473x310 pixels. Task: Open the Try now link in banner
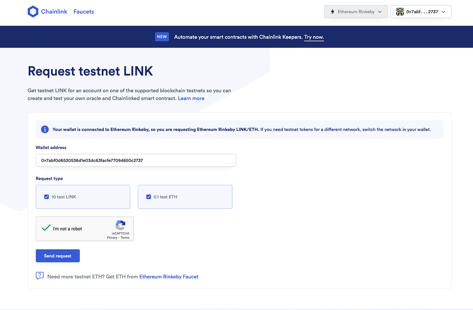click(314, 37)
